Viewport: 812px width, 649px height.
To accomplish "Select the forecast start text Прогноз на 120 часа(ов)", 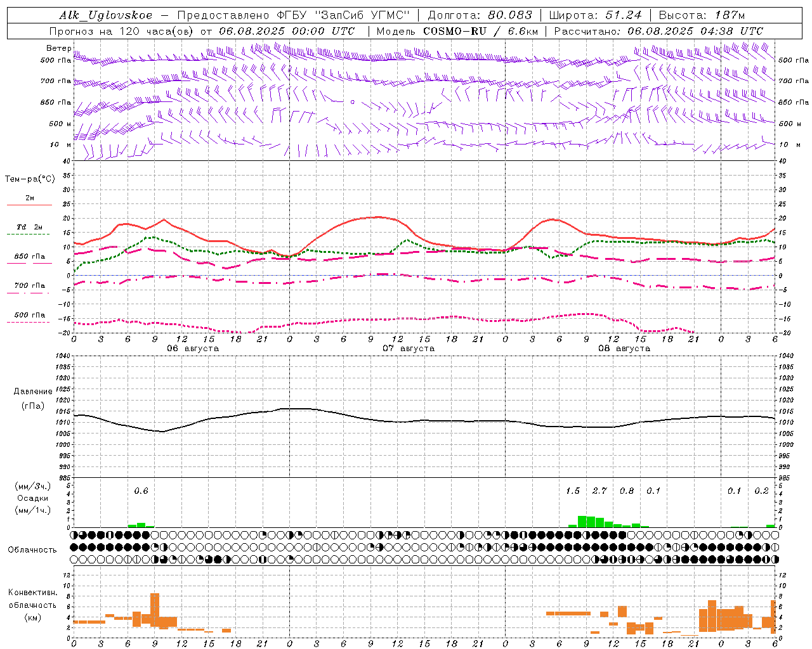I will pos(122,30).
